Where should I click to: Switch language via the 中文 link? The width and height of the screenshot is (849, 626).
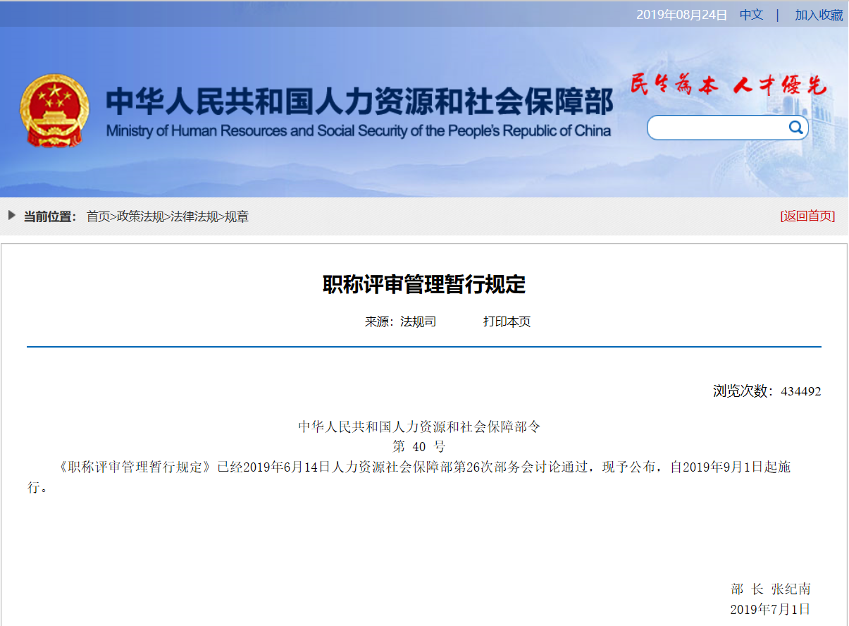pyautogui.click(x=751, y=15)
